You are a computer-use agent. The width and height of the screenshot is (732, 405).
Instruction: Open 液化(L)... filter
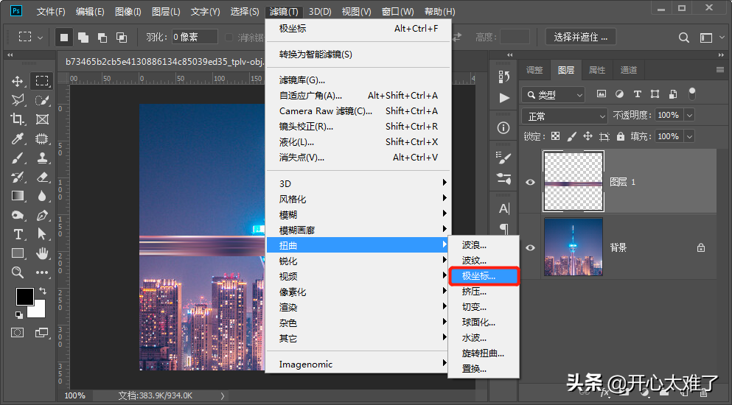[x=358, y=142]
